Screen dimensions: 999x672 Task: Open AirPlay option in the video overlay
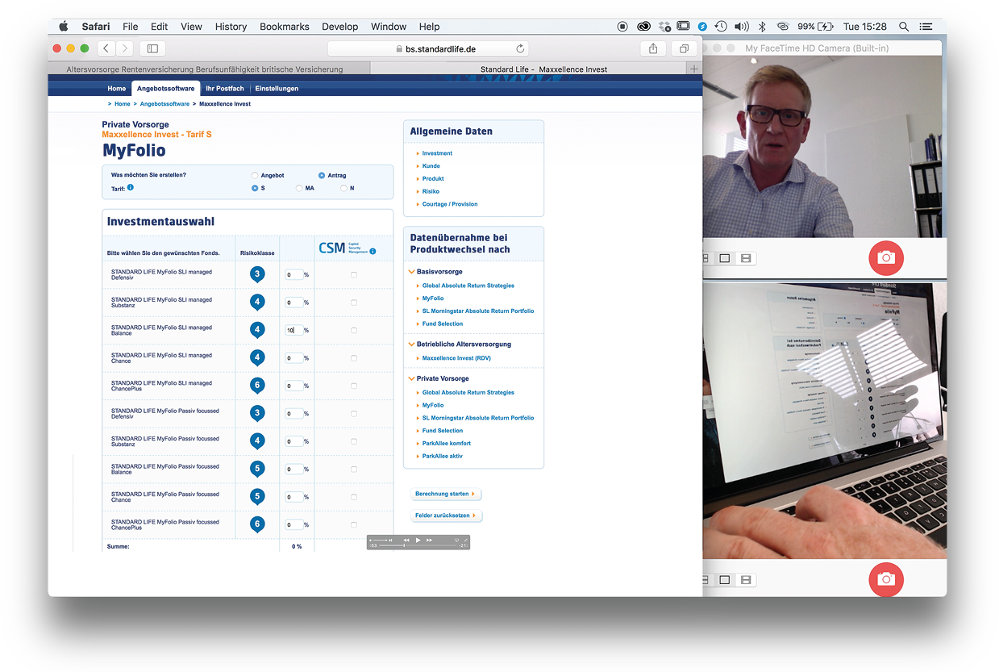[456, 540]
